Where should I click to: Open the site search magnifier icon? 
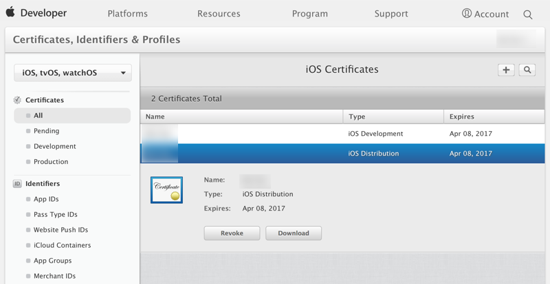(527, 14)
